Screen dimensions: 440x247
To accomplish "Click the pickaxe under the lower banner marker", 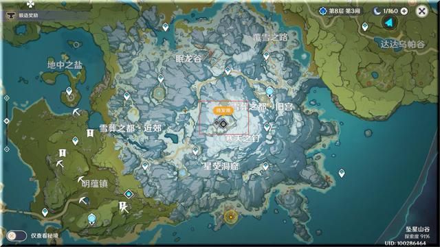I will (x=60, y=163).
